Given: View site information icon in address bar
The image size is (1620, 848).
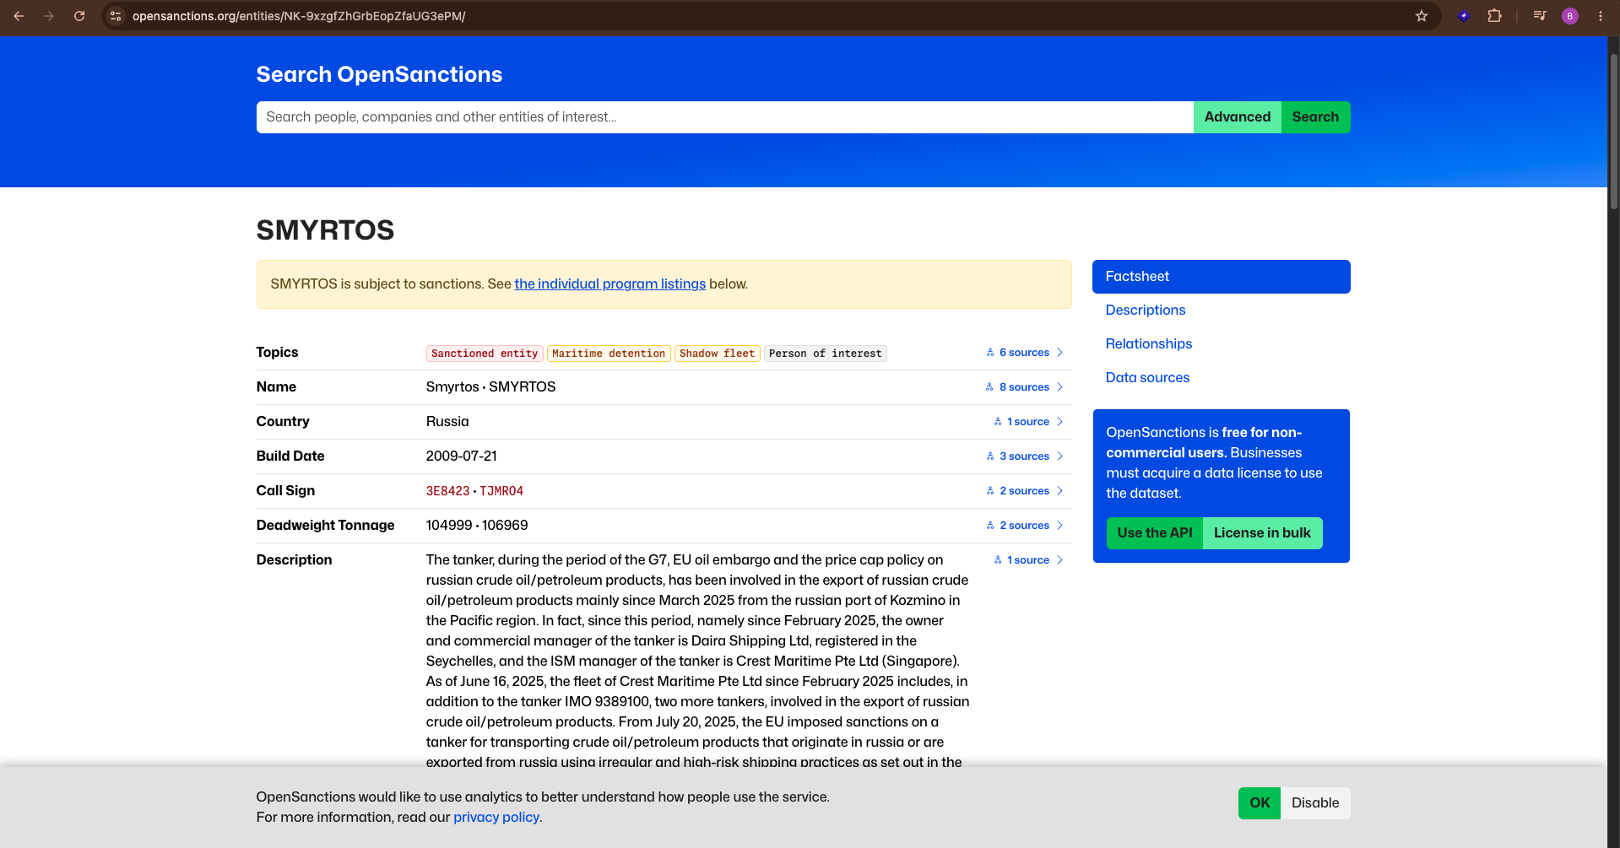Looking at the screenshot, I should pyautogui.click(x=116, y=16).
